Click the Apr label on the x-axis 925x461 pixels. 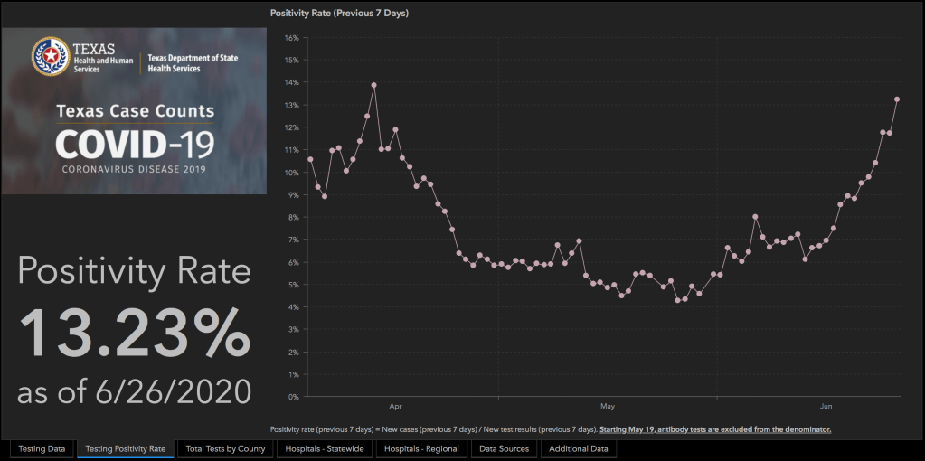tap(395, 407)
